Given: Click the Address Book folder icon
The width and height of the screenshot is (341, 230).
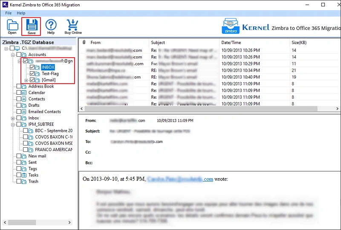Looking at the screenshot, I should coord(24,87).
